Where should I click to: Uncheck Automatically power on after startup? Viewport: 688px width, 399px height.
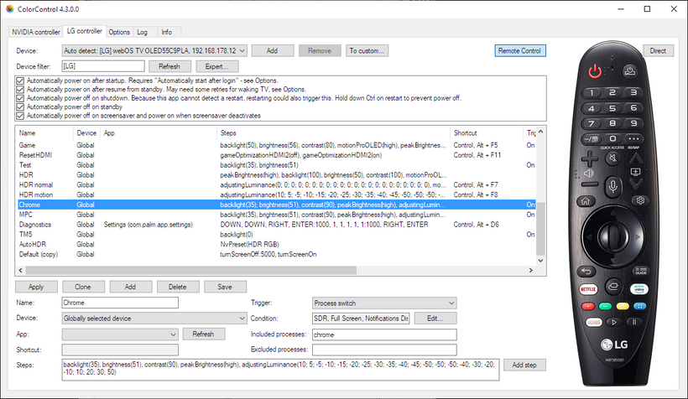point(20,80)
